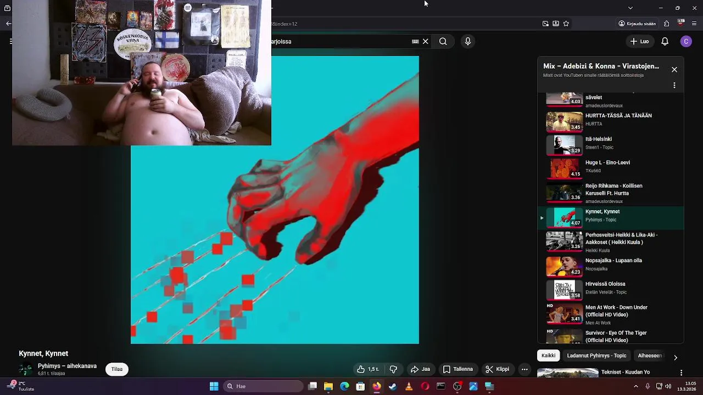Click Tekniset - Kuudan Yo recommended thumbnail
Screen dimensions: 703x395
click(x=567, y=373)
